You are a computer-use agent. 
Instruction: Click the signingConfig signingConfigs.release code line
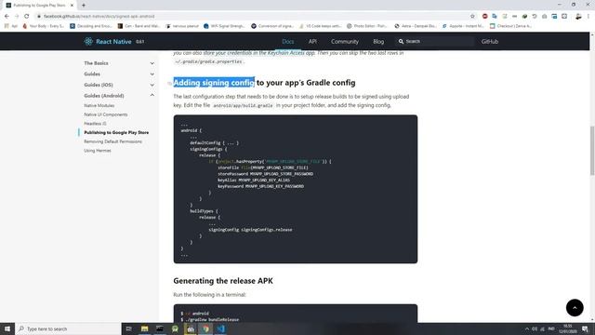pos(250,230)
